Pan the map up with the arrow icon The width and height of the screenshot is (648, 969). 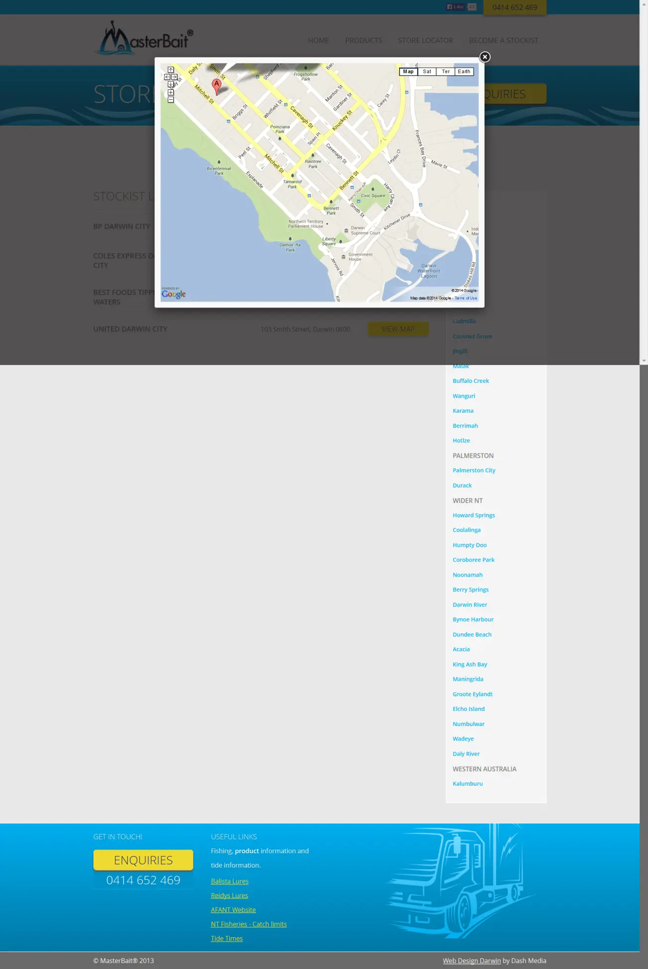pyautogui.click(x=171, y=70)
